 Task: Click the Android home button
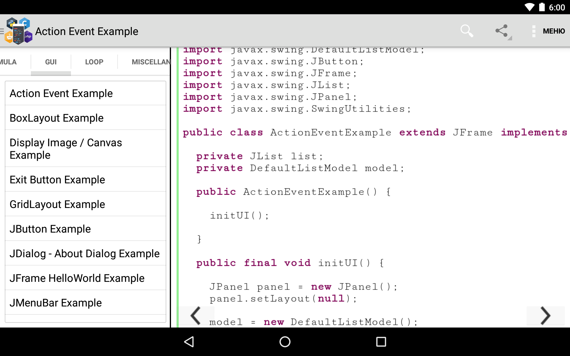point(285,342)
